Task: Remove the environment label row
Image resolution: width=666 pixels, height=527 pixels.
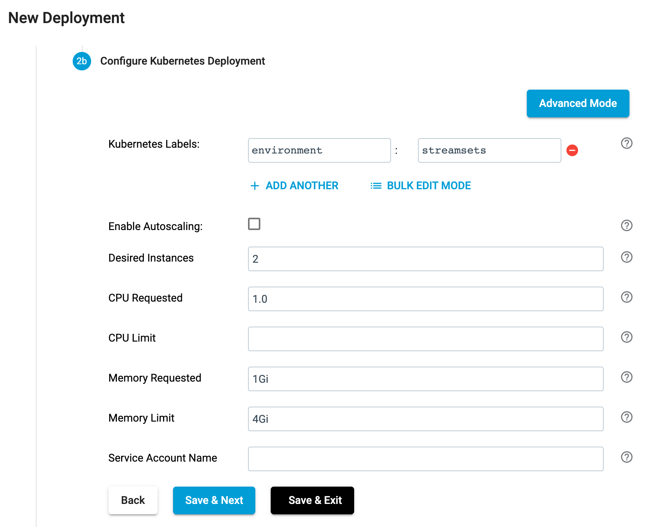Action: pos(572,150)
